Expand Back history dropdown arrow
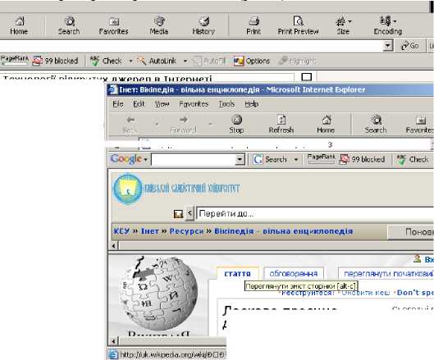The height and width of the screenshot is (360, 434). [157, 125]
